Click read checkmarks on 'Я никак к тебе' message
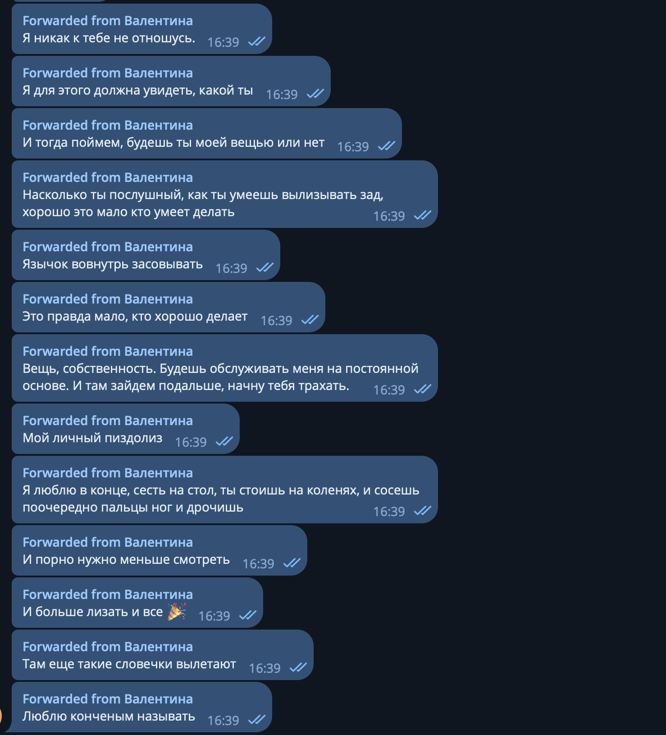 (x=257, y=42)
